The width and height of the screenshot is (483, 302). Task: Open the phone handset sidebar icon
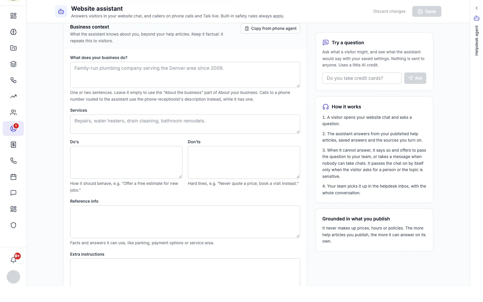pyautogui.click(x=13, y=161)
